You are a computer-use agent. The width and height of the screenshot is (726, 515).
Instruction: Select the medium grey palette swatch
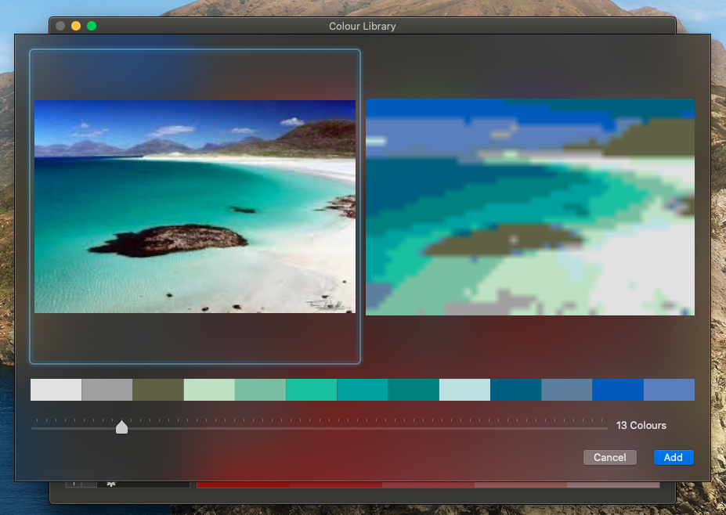pyautogui.click(x=107, y=390)
